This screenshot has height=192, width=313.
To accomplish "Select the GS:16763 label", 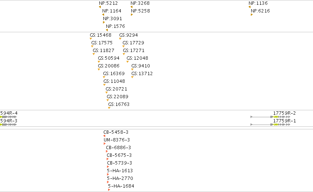I will point(119,104).
